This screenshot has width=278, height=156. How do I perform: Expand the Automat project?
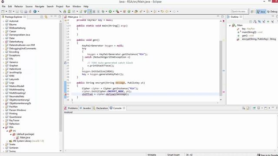coord(3,21)
